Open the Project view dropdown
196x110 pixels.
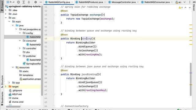coord(11,2)
